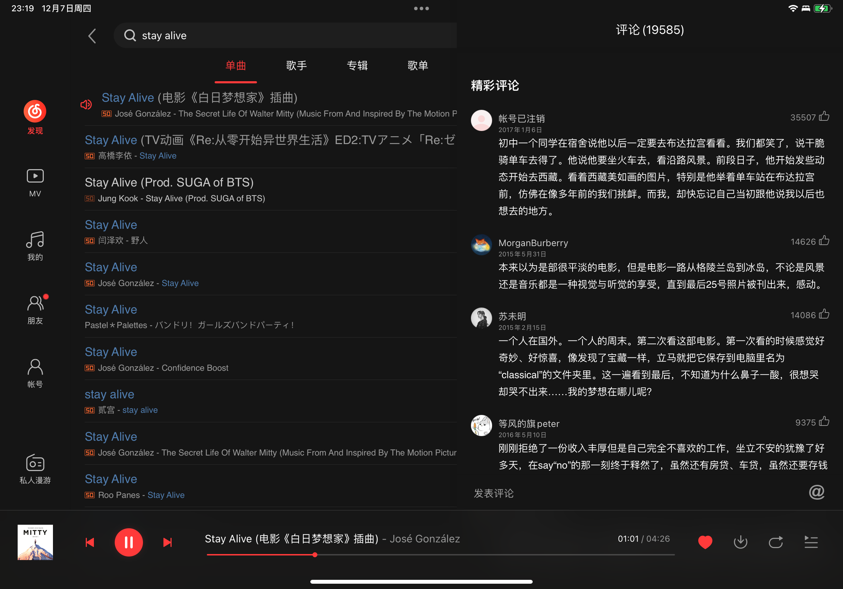Like 等风的旗peter's comment with thumbs-up
Viewport: 843px width, 589px height.
pyautogui.click(x=824, y=421)
